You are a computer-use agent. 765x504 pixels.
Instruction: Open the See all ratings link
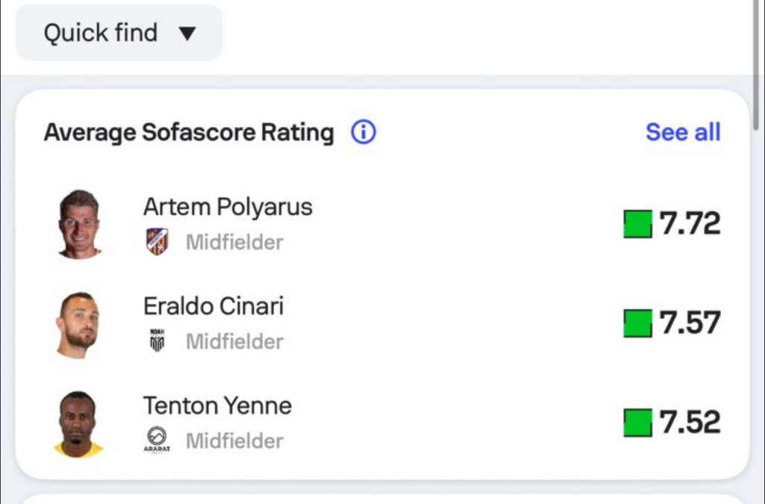pyautogui.click(x=683, y=132)
